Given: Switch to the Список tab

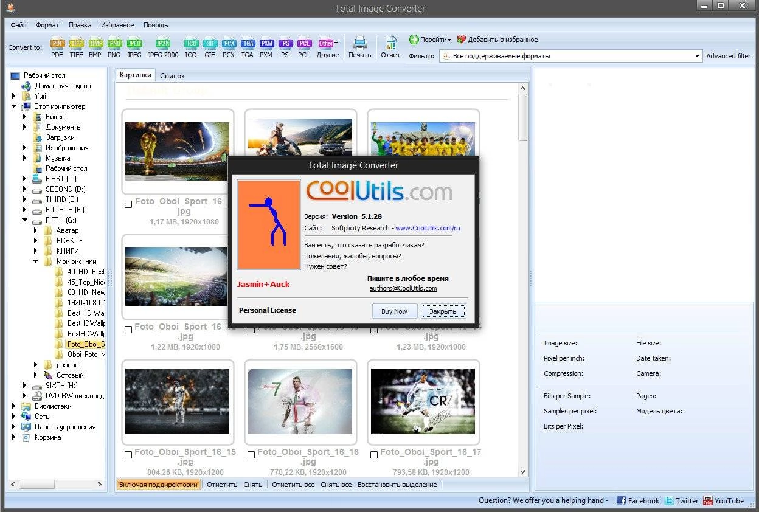Looking at the screenshot, I should tap(172, 76).
